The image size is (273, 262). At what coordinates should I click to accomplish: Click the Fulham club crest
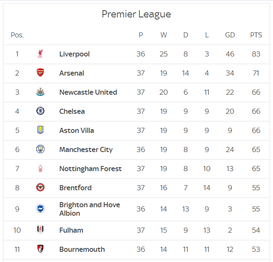40,230
